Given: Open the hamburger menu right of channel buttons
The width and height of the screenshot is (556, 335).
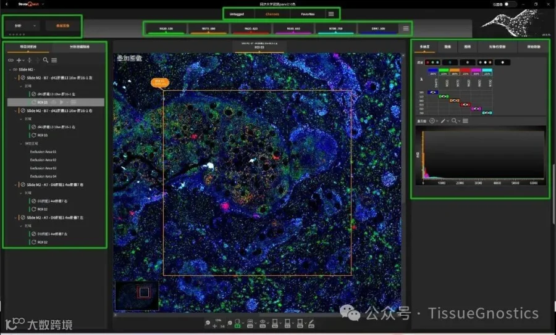Looking at the screenshot, I should (406, 28).
